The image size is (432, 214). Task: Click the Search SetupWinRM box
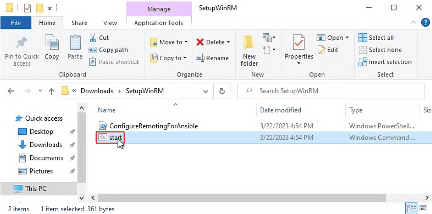click(331, 91)
